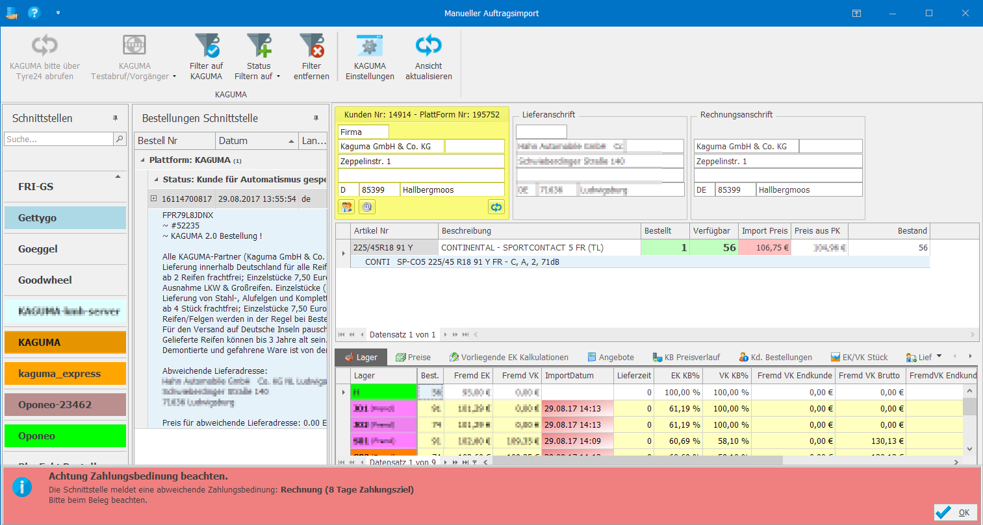Click refresh icon in yellow Kunden box

coord(496,207)
